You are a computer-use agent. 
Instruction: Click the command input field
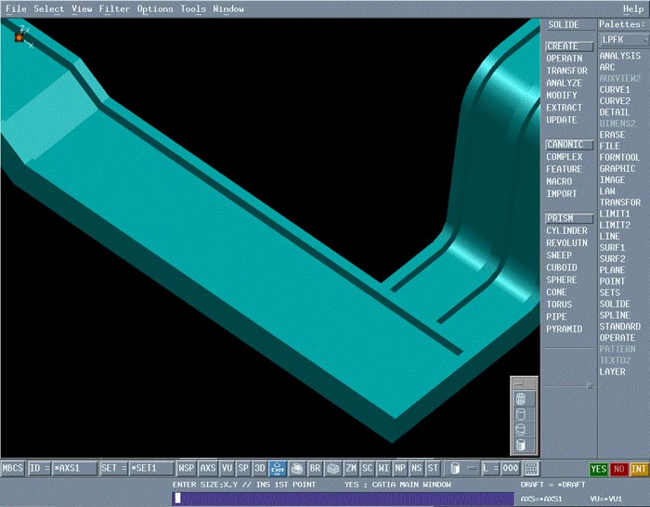344,499
